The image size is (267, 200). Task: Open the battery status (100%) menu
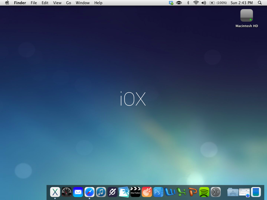pyautogui.click(x=218, y=3)
